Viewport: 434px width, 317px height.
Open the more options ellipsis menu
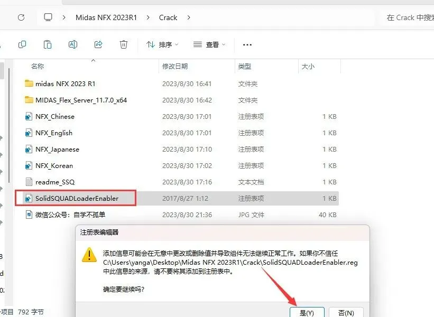247,44
